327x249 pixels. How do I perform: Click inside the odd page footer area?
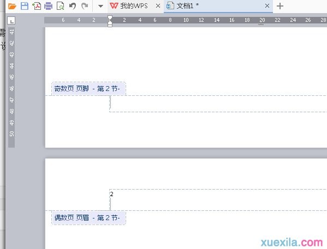tap(218, 104)
